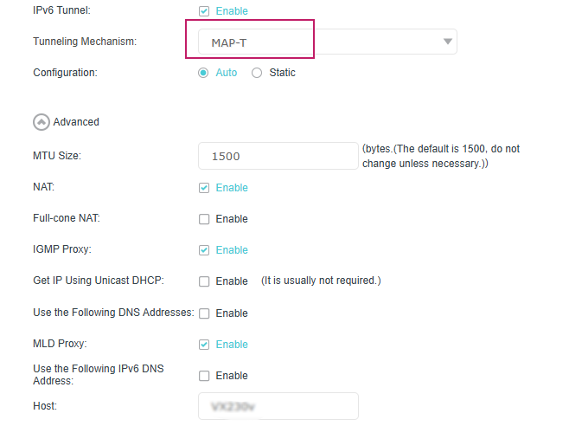Toggle the IGMP Proxy Enable checkbox
569x439 pixels.
[x=204, y=250]
